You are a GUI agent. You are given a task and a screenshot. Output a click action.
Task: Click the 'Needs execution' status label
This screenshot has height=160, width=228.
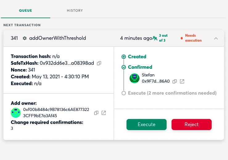pyautogui.click(x=193, y=38)
